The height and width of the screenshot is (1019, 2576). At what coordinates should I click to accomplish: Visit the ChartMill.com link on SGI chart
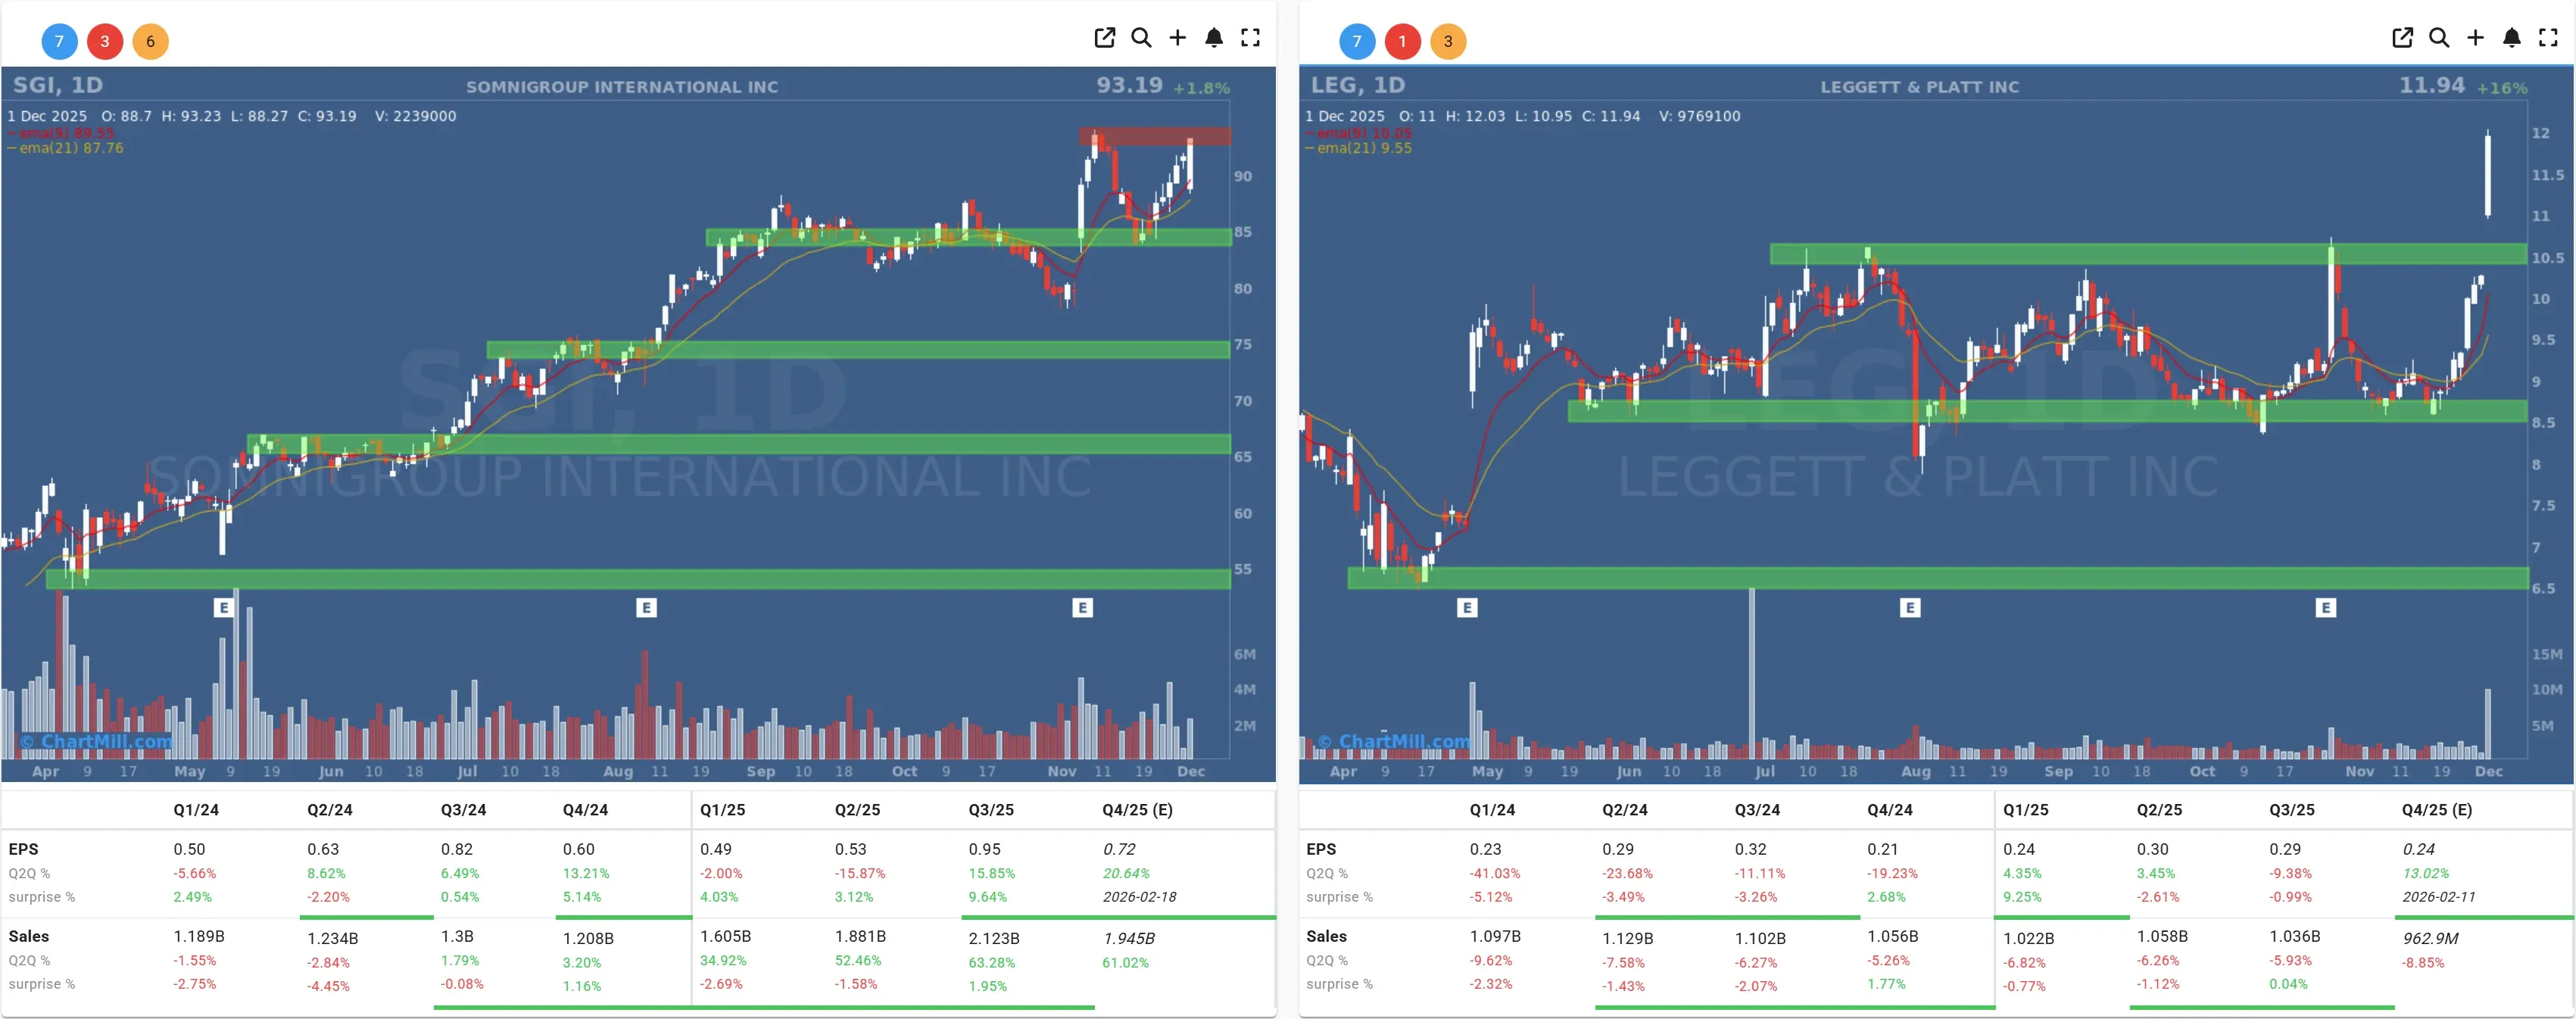click(x=95, y=740)
